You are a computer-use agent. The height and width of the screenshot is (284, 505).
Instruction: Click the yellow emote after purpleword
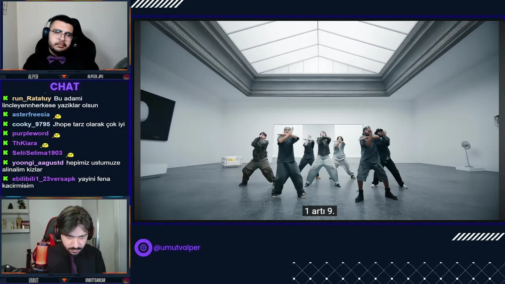56,135
